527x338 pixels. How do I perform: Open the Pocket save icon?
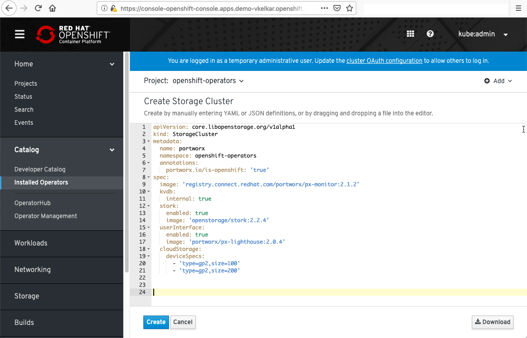click(337, 8)
